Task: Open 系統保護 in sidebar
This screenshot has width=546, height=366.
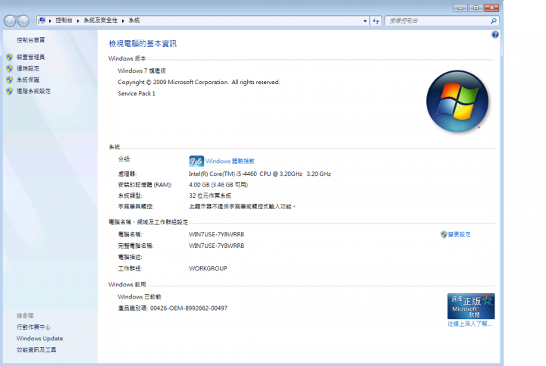Action: point(28,80)
